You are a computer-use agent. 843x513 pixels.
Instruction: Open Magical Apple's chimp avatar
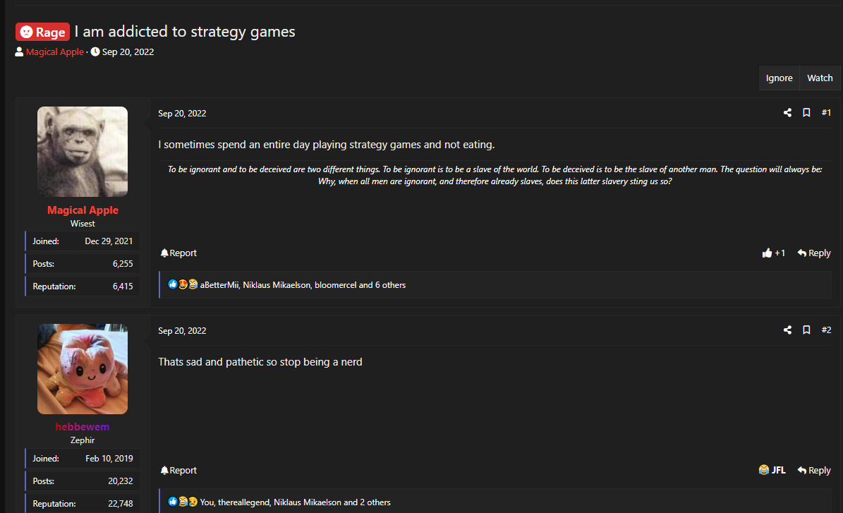point(83,152)
